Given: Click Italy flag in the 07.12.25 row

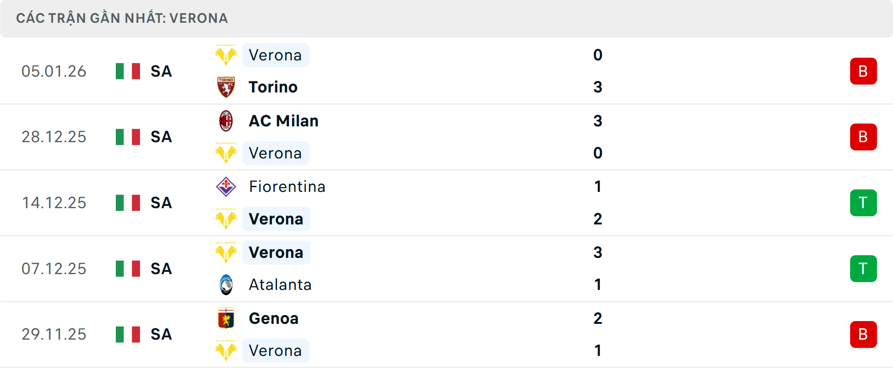Looking at the screenshot, I should (x=128, y=269).
